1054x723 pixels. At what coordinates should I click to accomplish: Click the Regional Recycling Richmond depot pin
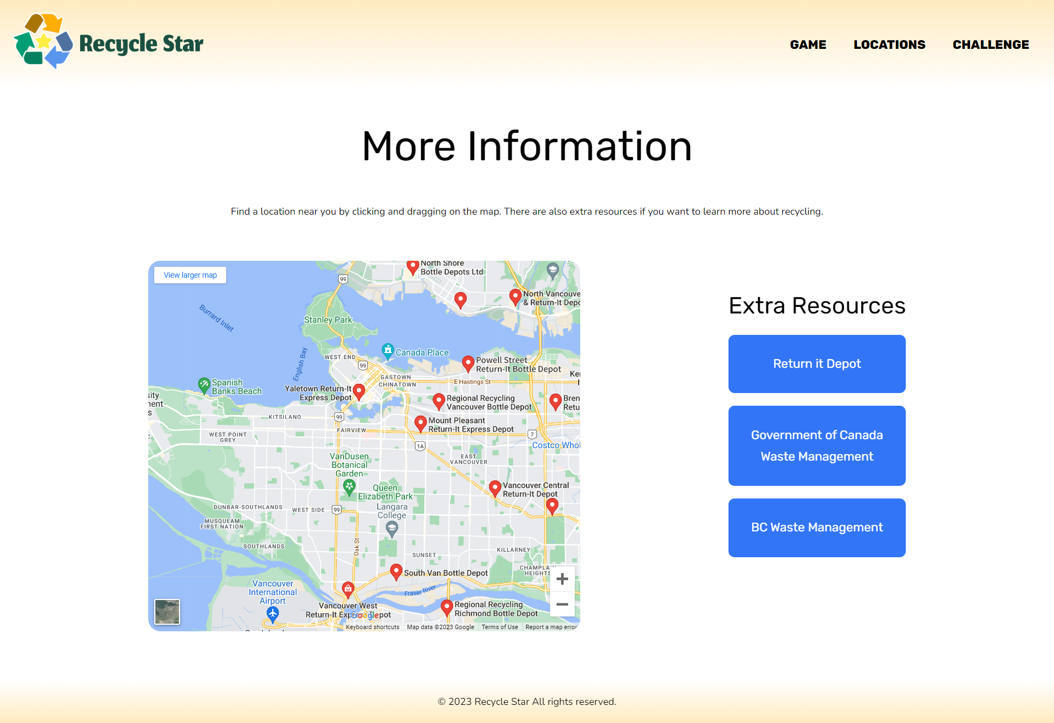(x=447, y=607)
